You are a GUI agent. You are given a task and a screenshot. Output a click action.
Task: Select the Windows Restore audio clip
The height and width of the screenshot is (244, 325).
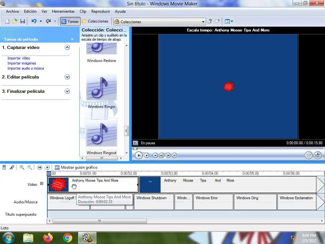tap(101, 53)
